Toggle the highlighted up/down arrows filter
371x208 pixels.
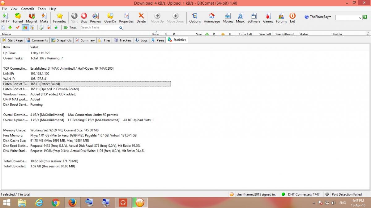(x=25, y=28)
